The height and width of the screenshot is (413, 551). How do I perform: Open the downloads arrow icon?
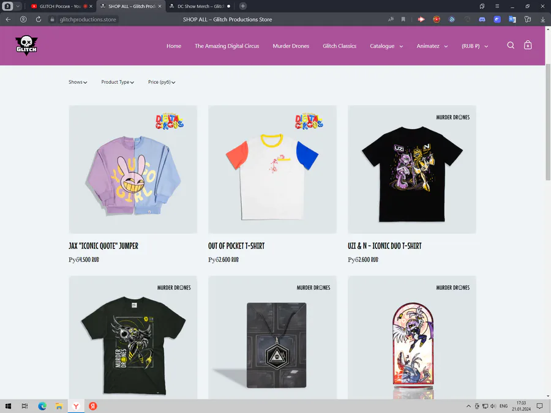coord(542,20)
